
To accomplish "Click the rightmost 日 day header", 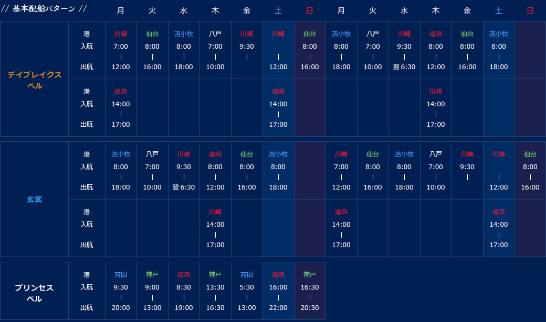I will pyautogui.click(x=530, y=10).
